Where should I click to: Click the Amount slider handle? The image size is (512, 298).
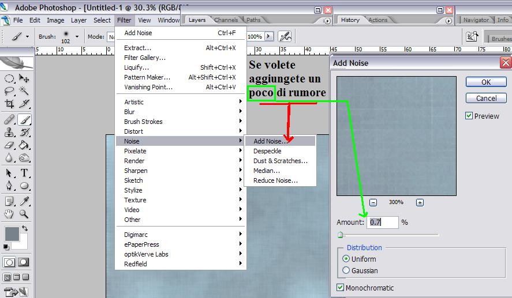(x=340, y=235)
